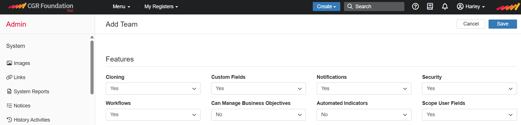Click the History Activities clock icon
Screen dimensions: 521x125
[9, 120]
